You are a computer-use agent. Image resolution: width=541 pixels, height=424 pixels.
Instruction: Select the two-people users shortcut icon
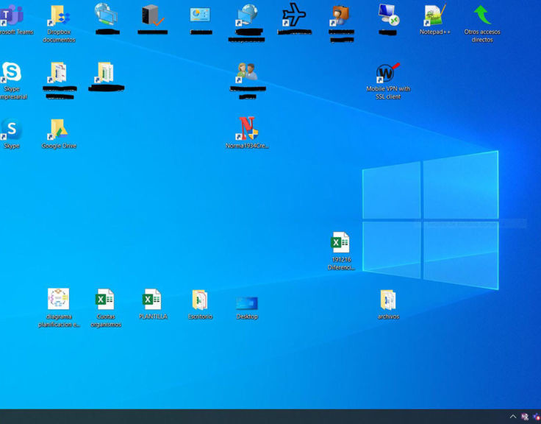click(247, 72)
